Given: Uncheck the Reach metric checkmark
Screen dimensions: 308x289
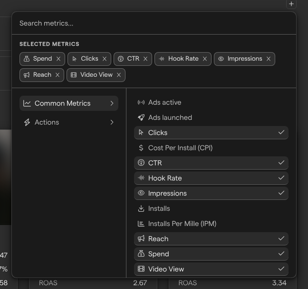Looking at the screenshot, I should coord(281,238).
